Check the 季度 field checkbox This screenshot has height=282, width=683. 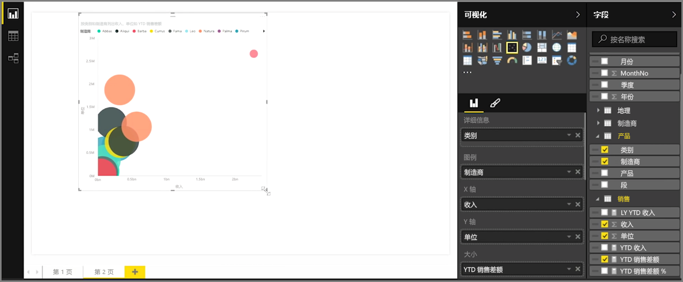604,85
